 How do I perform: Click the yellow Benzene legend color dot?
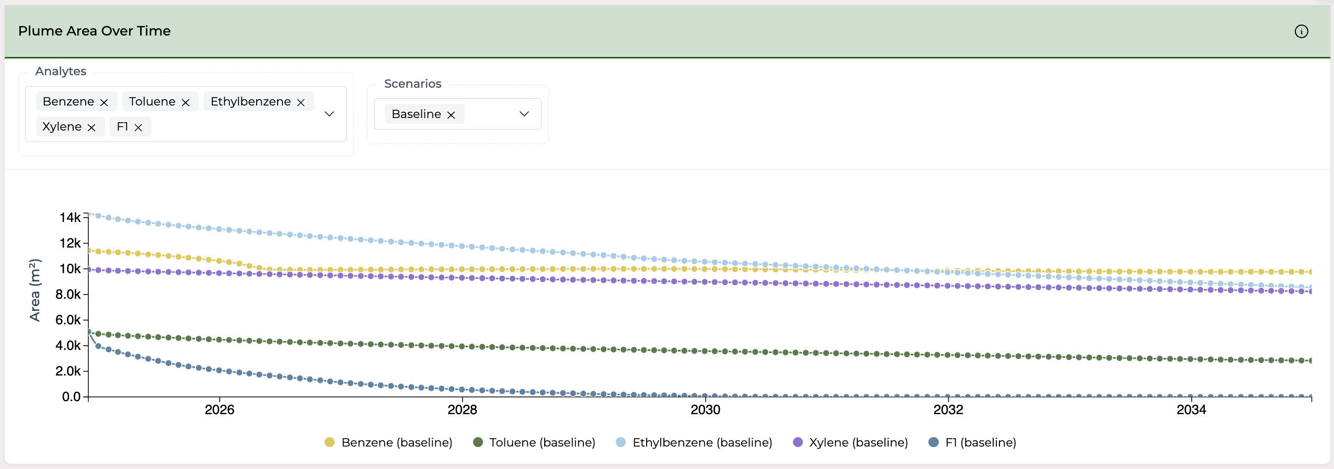pyautogui.click(x=329, y=442)
